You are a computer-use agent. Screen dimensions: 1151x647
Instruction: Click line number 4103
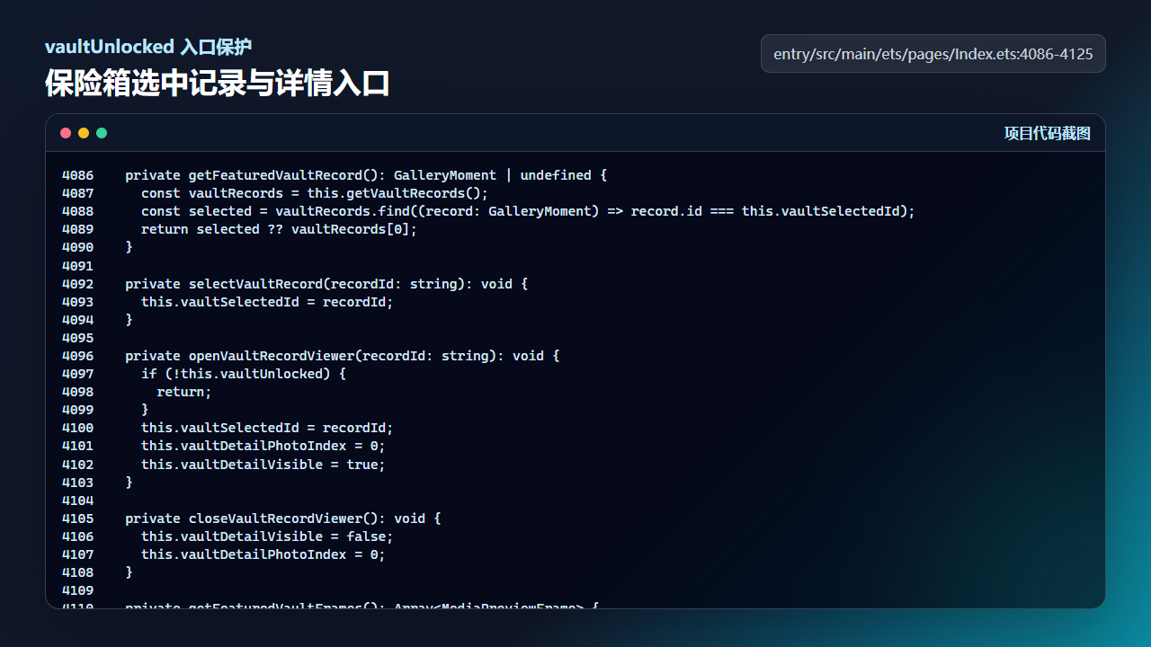coord(77,483)
